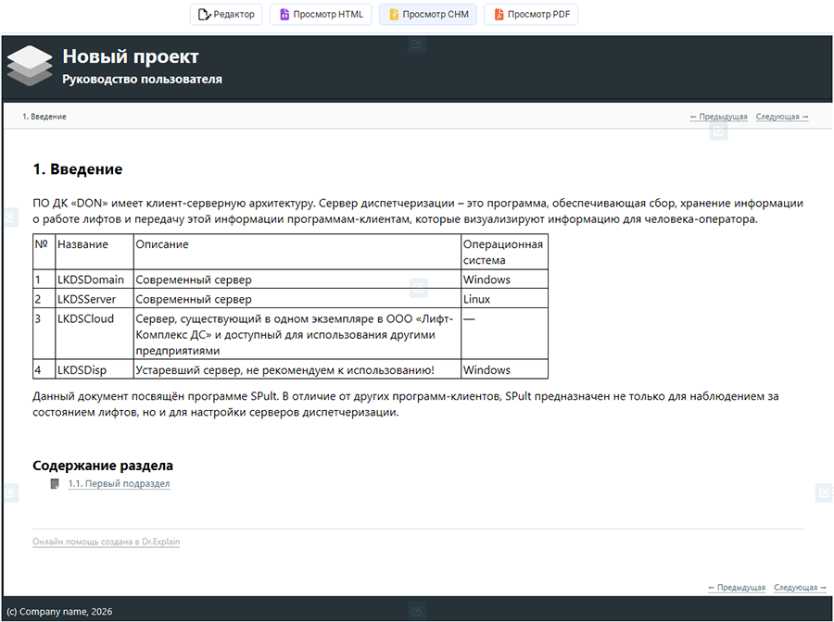Go to top Следующая page link
The width and height of the screenshot is (834, 622).
(x=782, y=117)
